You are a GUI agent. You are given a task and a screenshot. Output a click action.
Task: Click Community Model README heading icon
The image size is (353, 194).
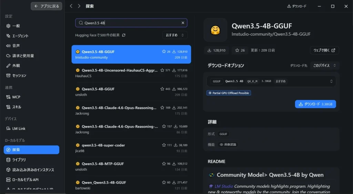tap(211, 175)
